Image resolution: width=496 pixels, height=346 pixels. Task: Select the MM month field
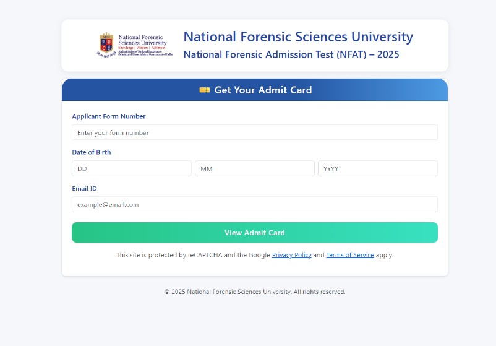(x=254, y=168)
